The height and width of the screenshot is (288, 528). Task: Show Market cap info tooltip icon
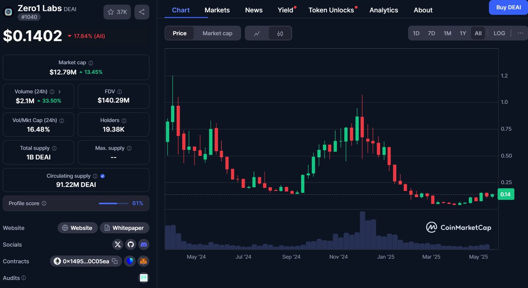91,63
